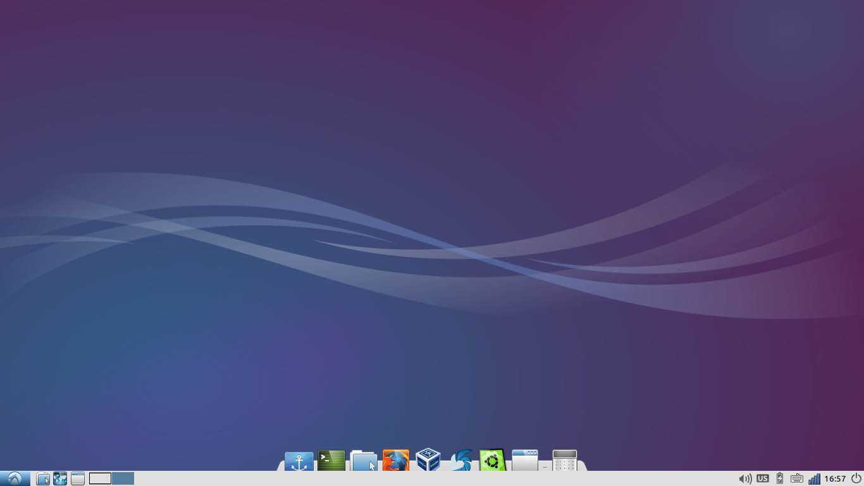Open file manager from taskbar quick launch

[x=43, y=478]
